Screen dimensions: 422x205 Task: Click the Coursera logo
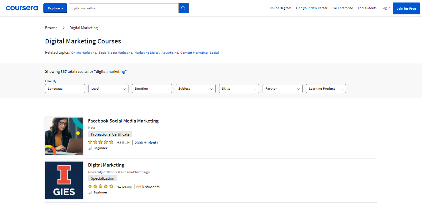click(22, 8)
